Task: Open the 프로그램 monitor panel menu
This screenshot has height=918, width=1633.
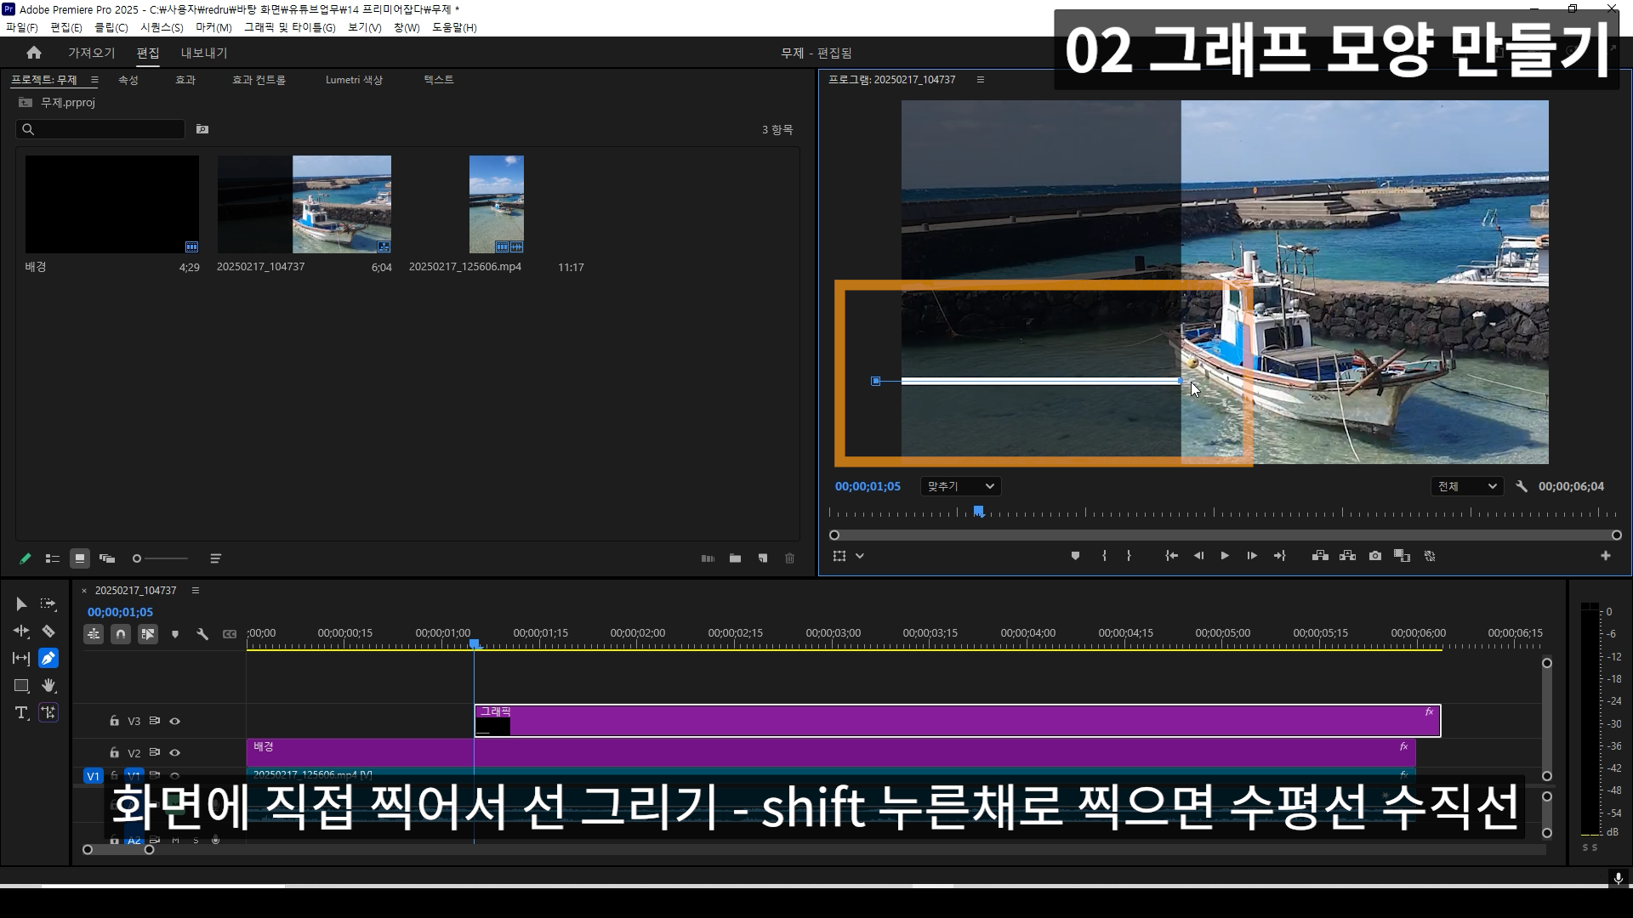Action: pyautogui.click(x=981, y=79)
